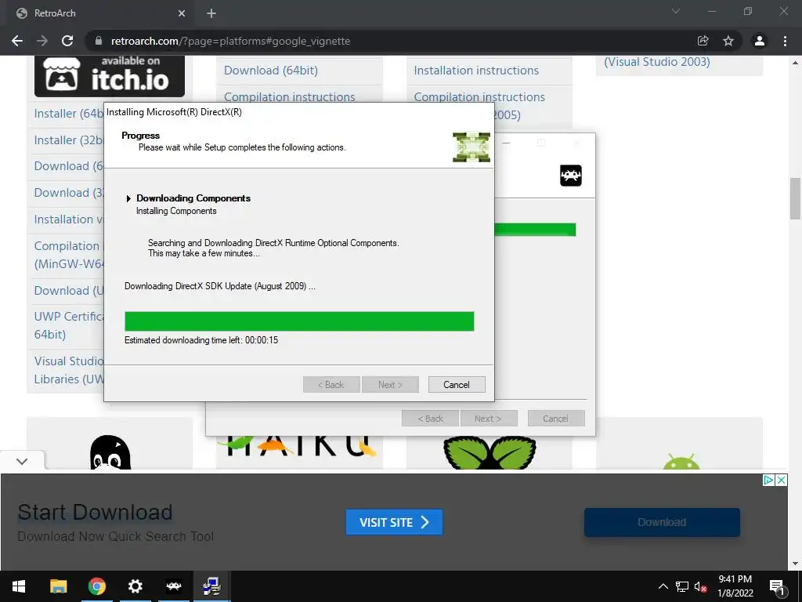Click the Start Download ad heading
This screenshot has width=802, height=602.
(x=95, y=512)
